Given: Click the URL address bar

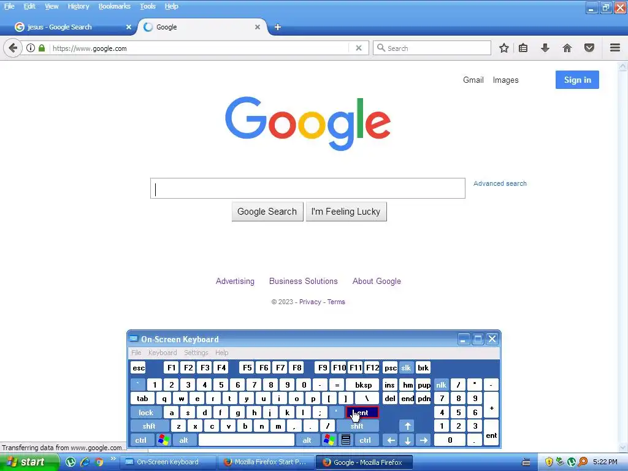Looking at the screenshot, I should coord(201,48).
